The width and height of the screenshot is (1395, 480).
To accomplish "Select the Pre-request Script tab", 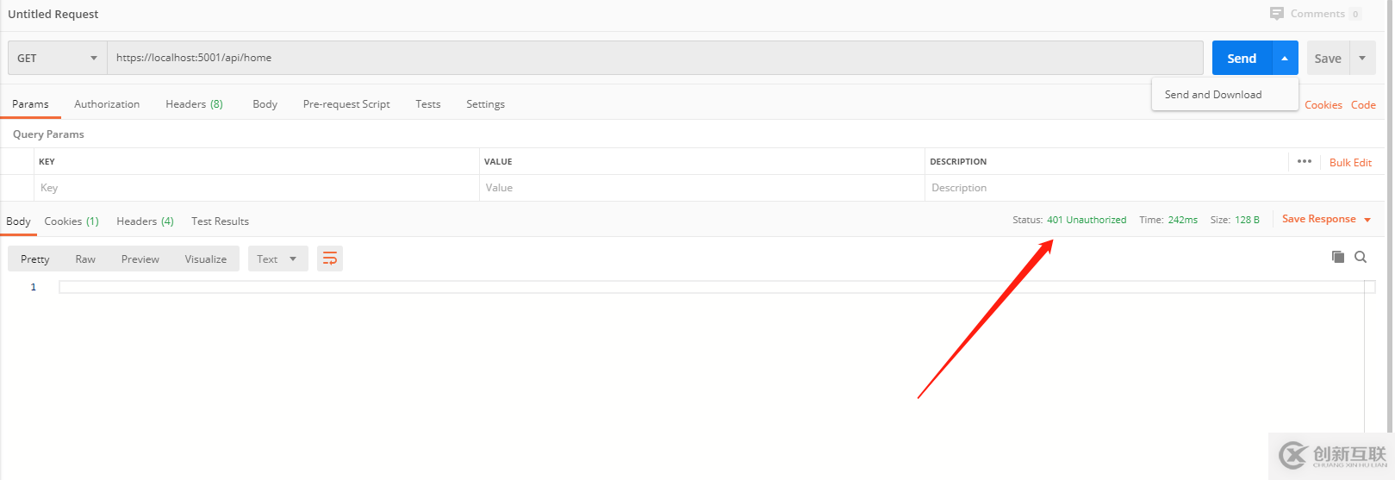I will 346,104.
